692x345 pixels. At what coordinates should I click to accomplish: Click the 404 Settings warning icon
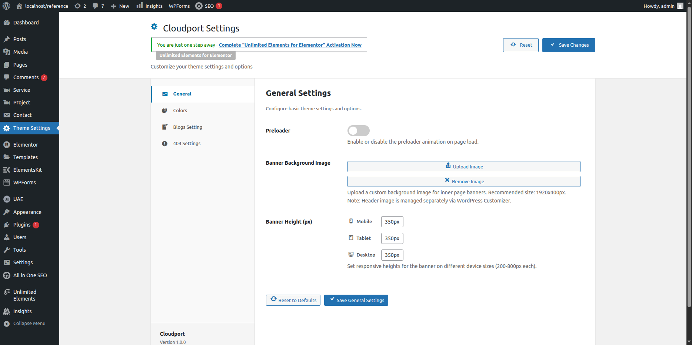point(164,144)
